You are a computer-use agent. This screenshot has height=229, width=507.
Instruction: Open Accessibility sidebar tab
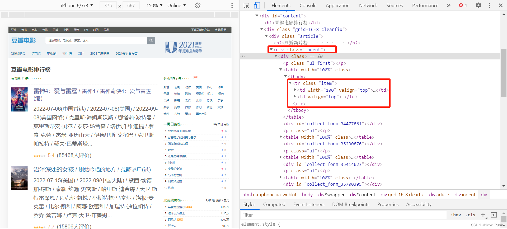point(419,204)
